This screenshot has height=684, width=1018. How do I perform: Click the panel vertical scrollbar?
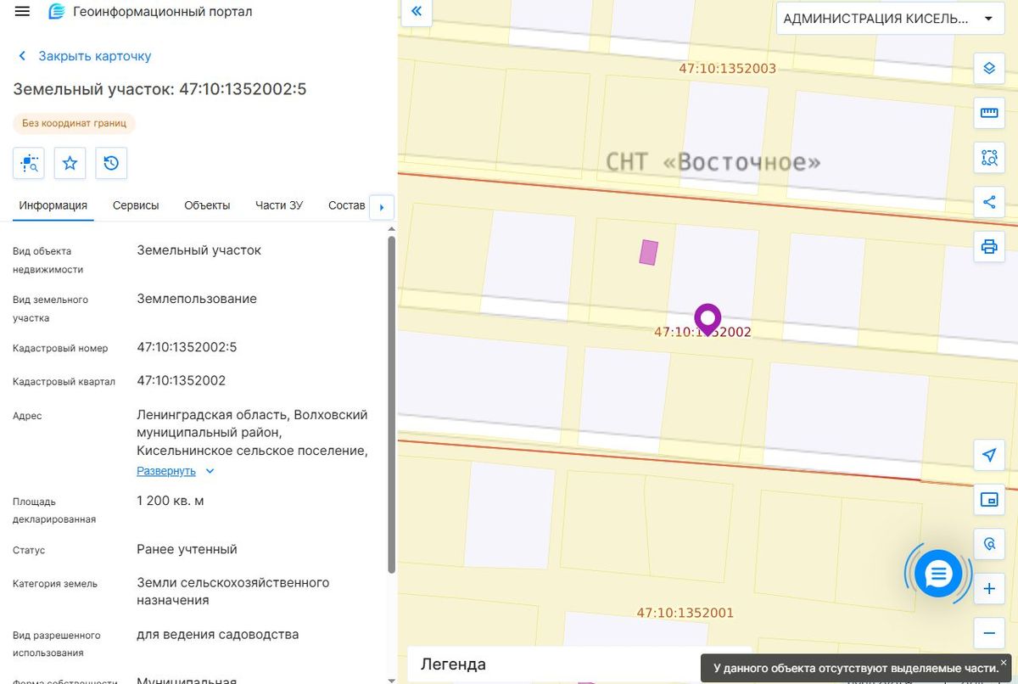391,406
